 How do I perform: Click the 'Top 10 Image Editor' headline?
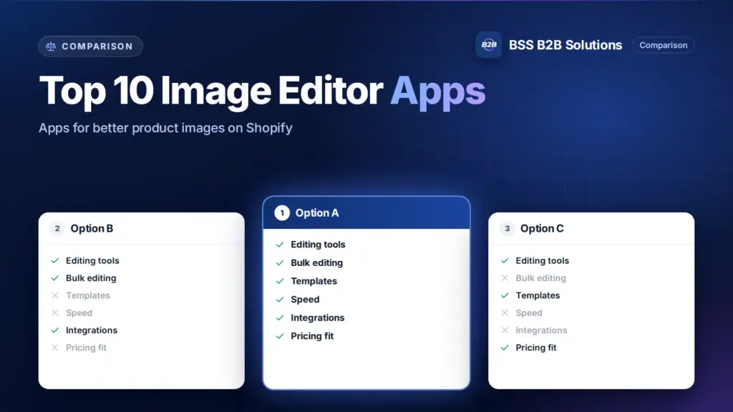click(x=211, y=91)
